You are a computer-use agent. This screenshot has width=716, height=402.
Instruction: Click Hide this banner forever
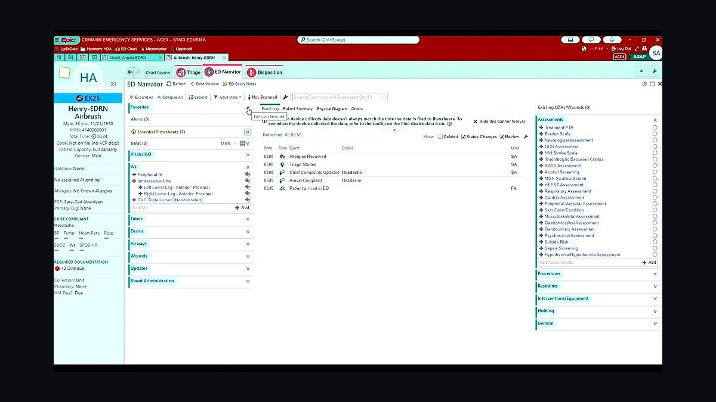(499, 121)
